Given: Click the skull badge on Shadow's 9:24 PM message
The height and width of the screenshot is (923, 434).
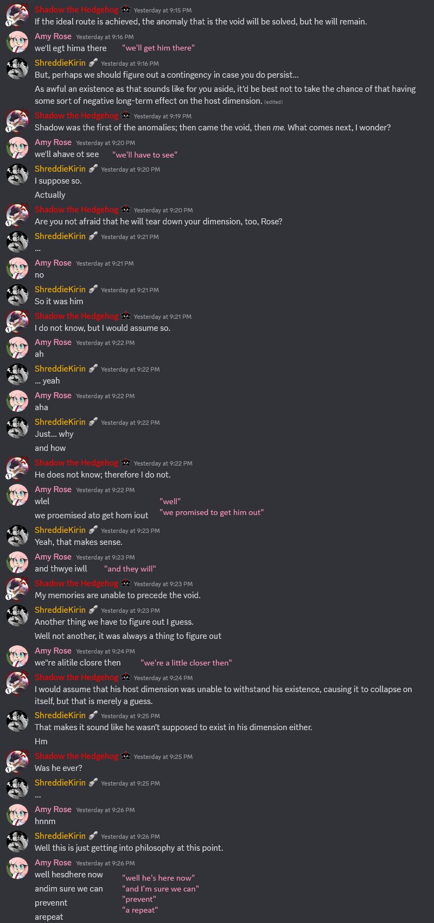Looking at the screenshot, I should pos(125,677).
